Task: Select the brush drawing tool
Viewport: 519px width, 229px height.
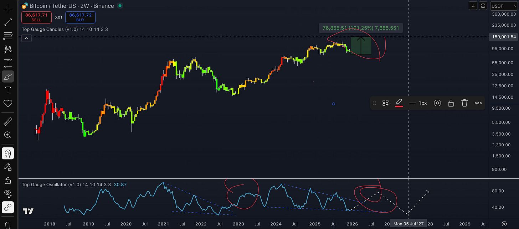Action: 8,76
